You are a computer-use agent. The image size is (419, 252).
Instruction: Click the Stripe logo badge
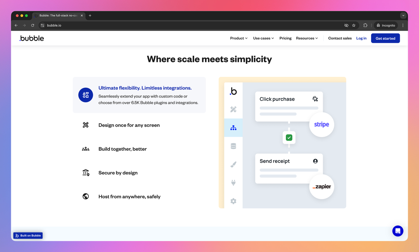tap(322, 124)
